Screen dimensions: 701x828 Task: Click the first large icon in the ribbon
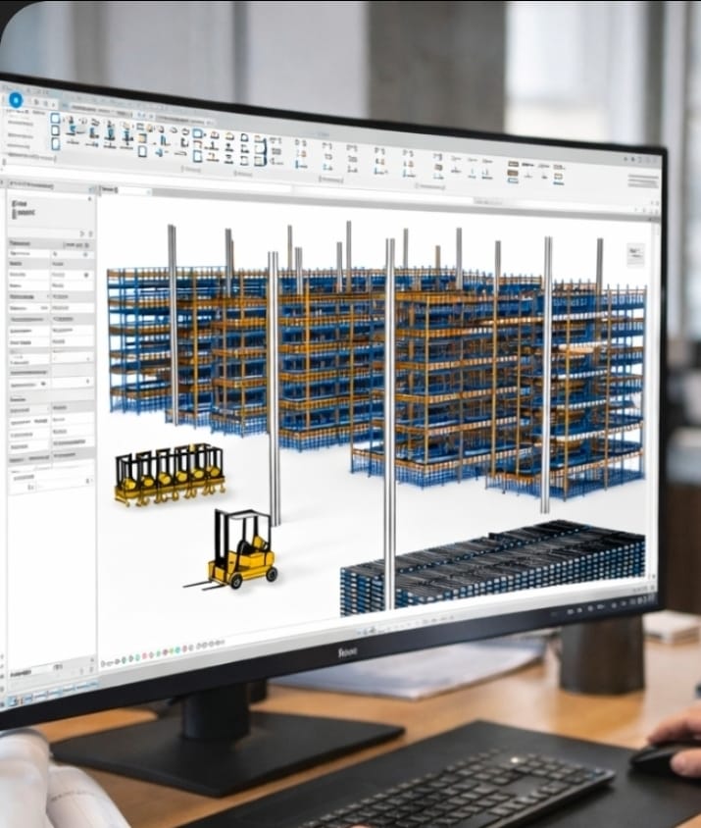pyautogui.click(x=56, y=119)
